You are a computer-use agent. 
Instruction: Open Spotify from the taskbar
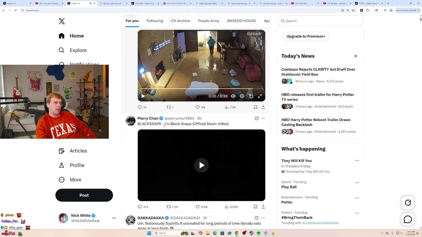tap(258, 233)
